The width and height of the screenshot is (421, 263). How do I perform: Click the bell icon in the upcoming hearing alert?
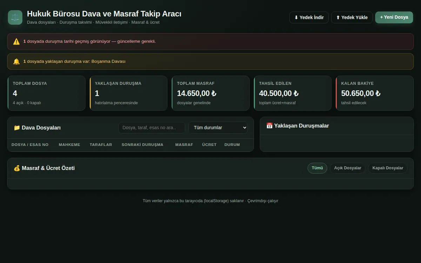tap(16, 61)
